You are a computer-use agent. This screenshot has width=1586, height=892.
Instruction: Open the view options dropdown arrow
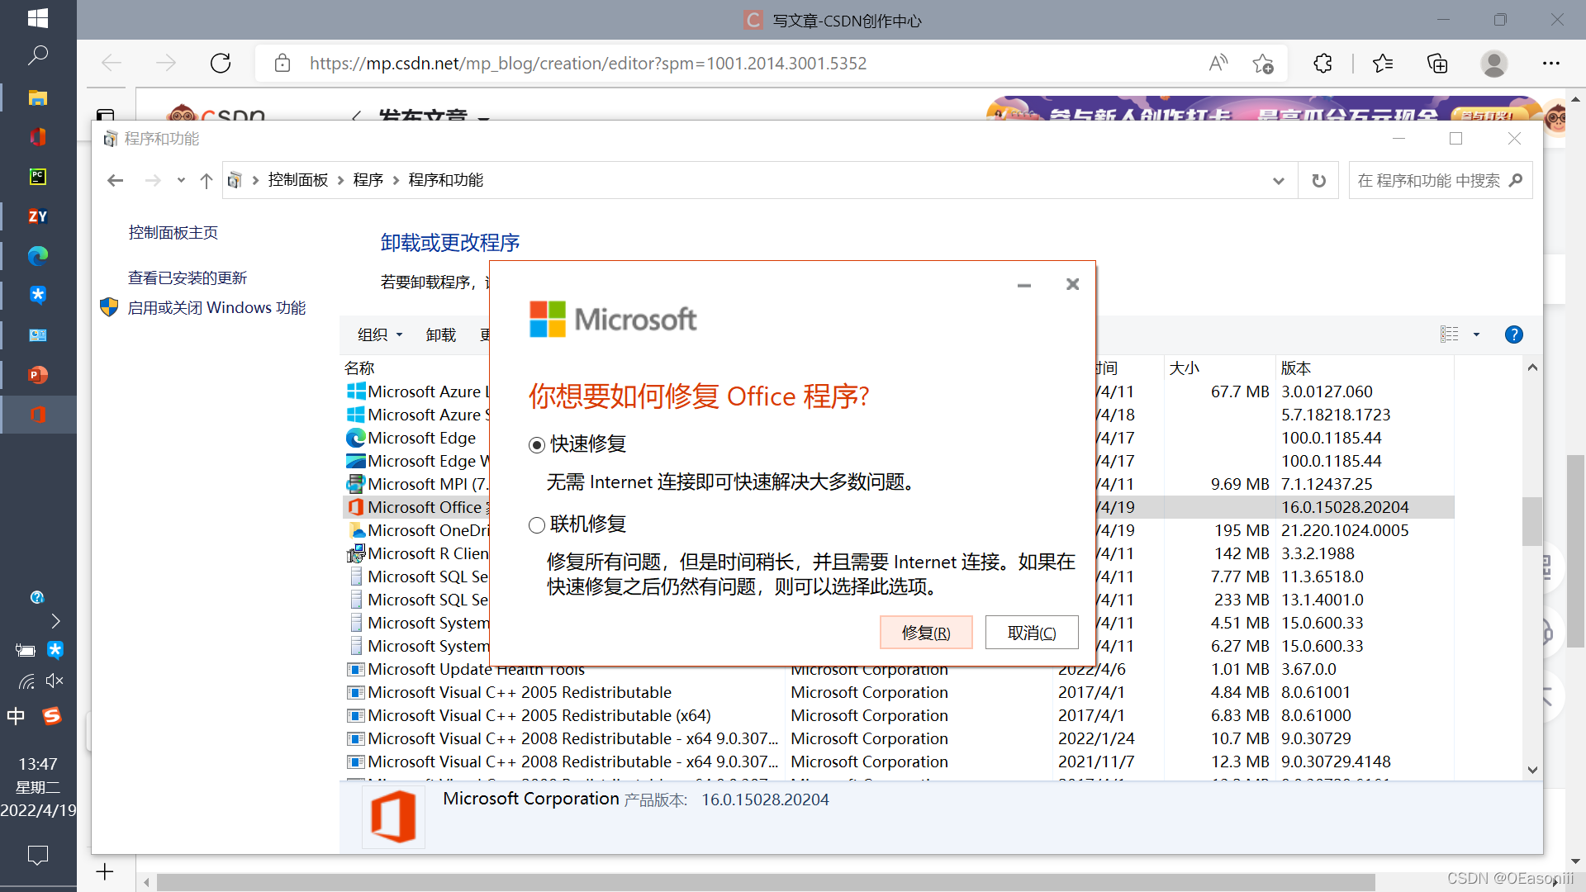pyautogui.click(x=1476, y=334)
